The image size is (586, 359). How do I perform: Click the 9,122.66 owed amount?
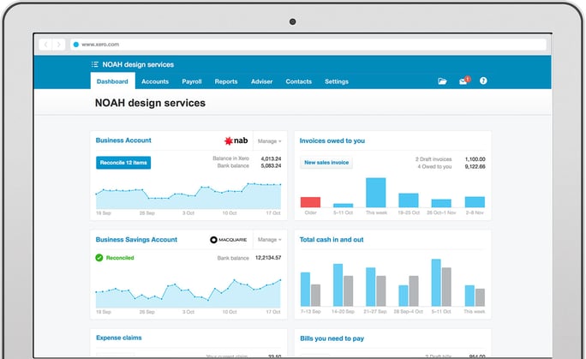[x=475, y=166]
